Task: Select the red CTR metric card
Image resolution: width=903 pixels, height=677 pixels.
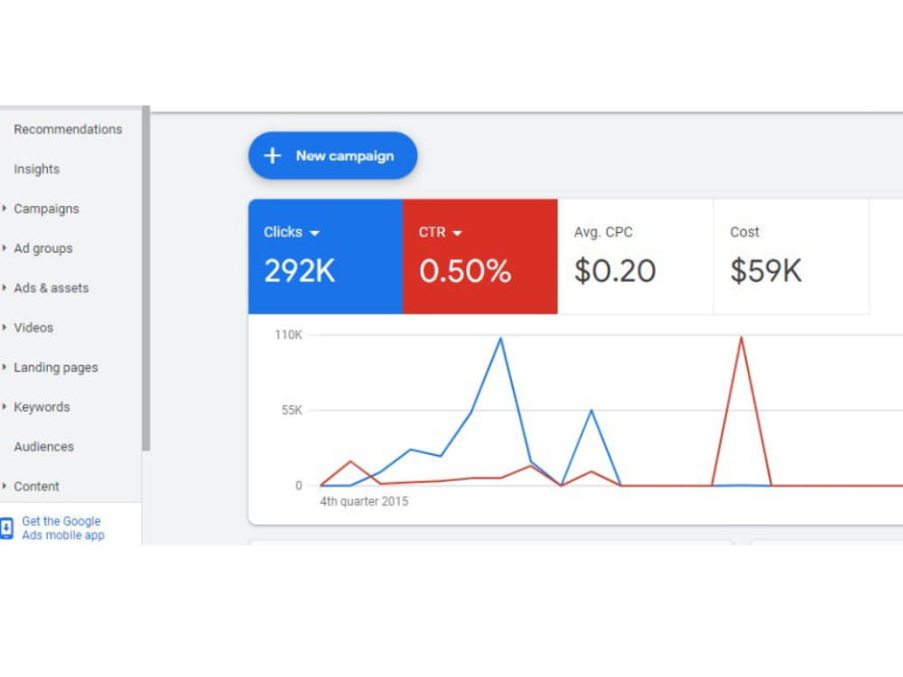Action: pyautogui.click(x=480, y=256)
